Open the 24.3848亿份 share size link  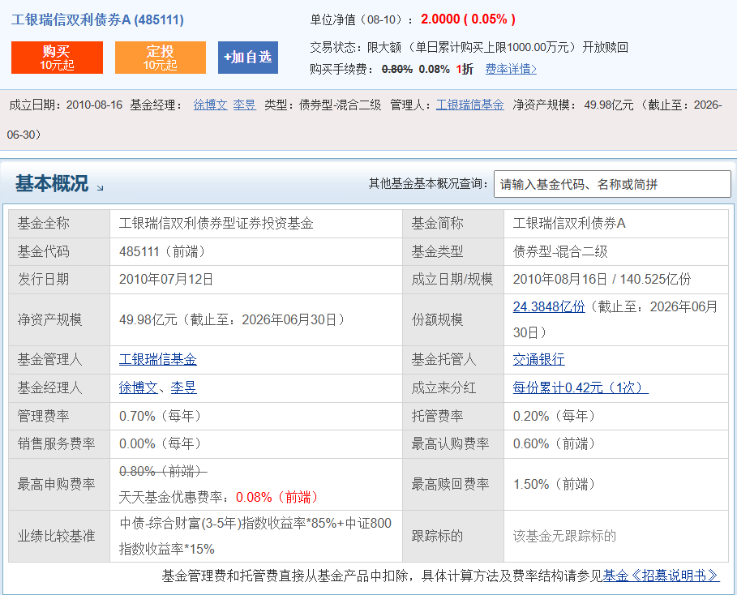pyautogui.click(x=549, y=306)
